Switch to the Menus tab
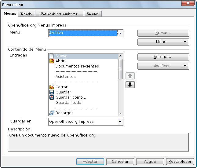 (10, 13)
